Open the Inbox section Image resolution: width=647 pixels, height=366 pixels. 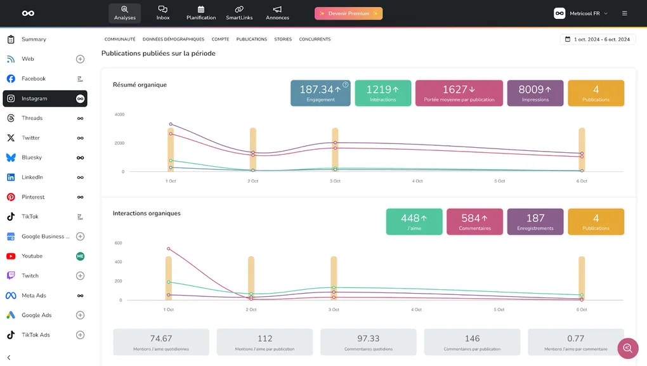coord(163,13)
